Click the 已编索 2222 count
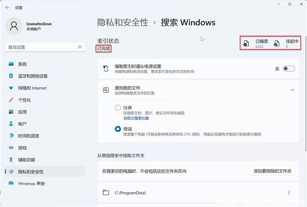The image size is (307, 207). (262, 44)
